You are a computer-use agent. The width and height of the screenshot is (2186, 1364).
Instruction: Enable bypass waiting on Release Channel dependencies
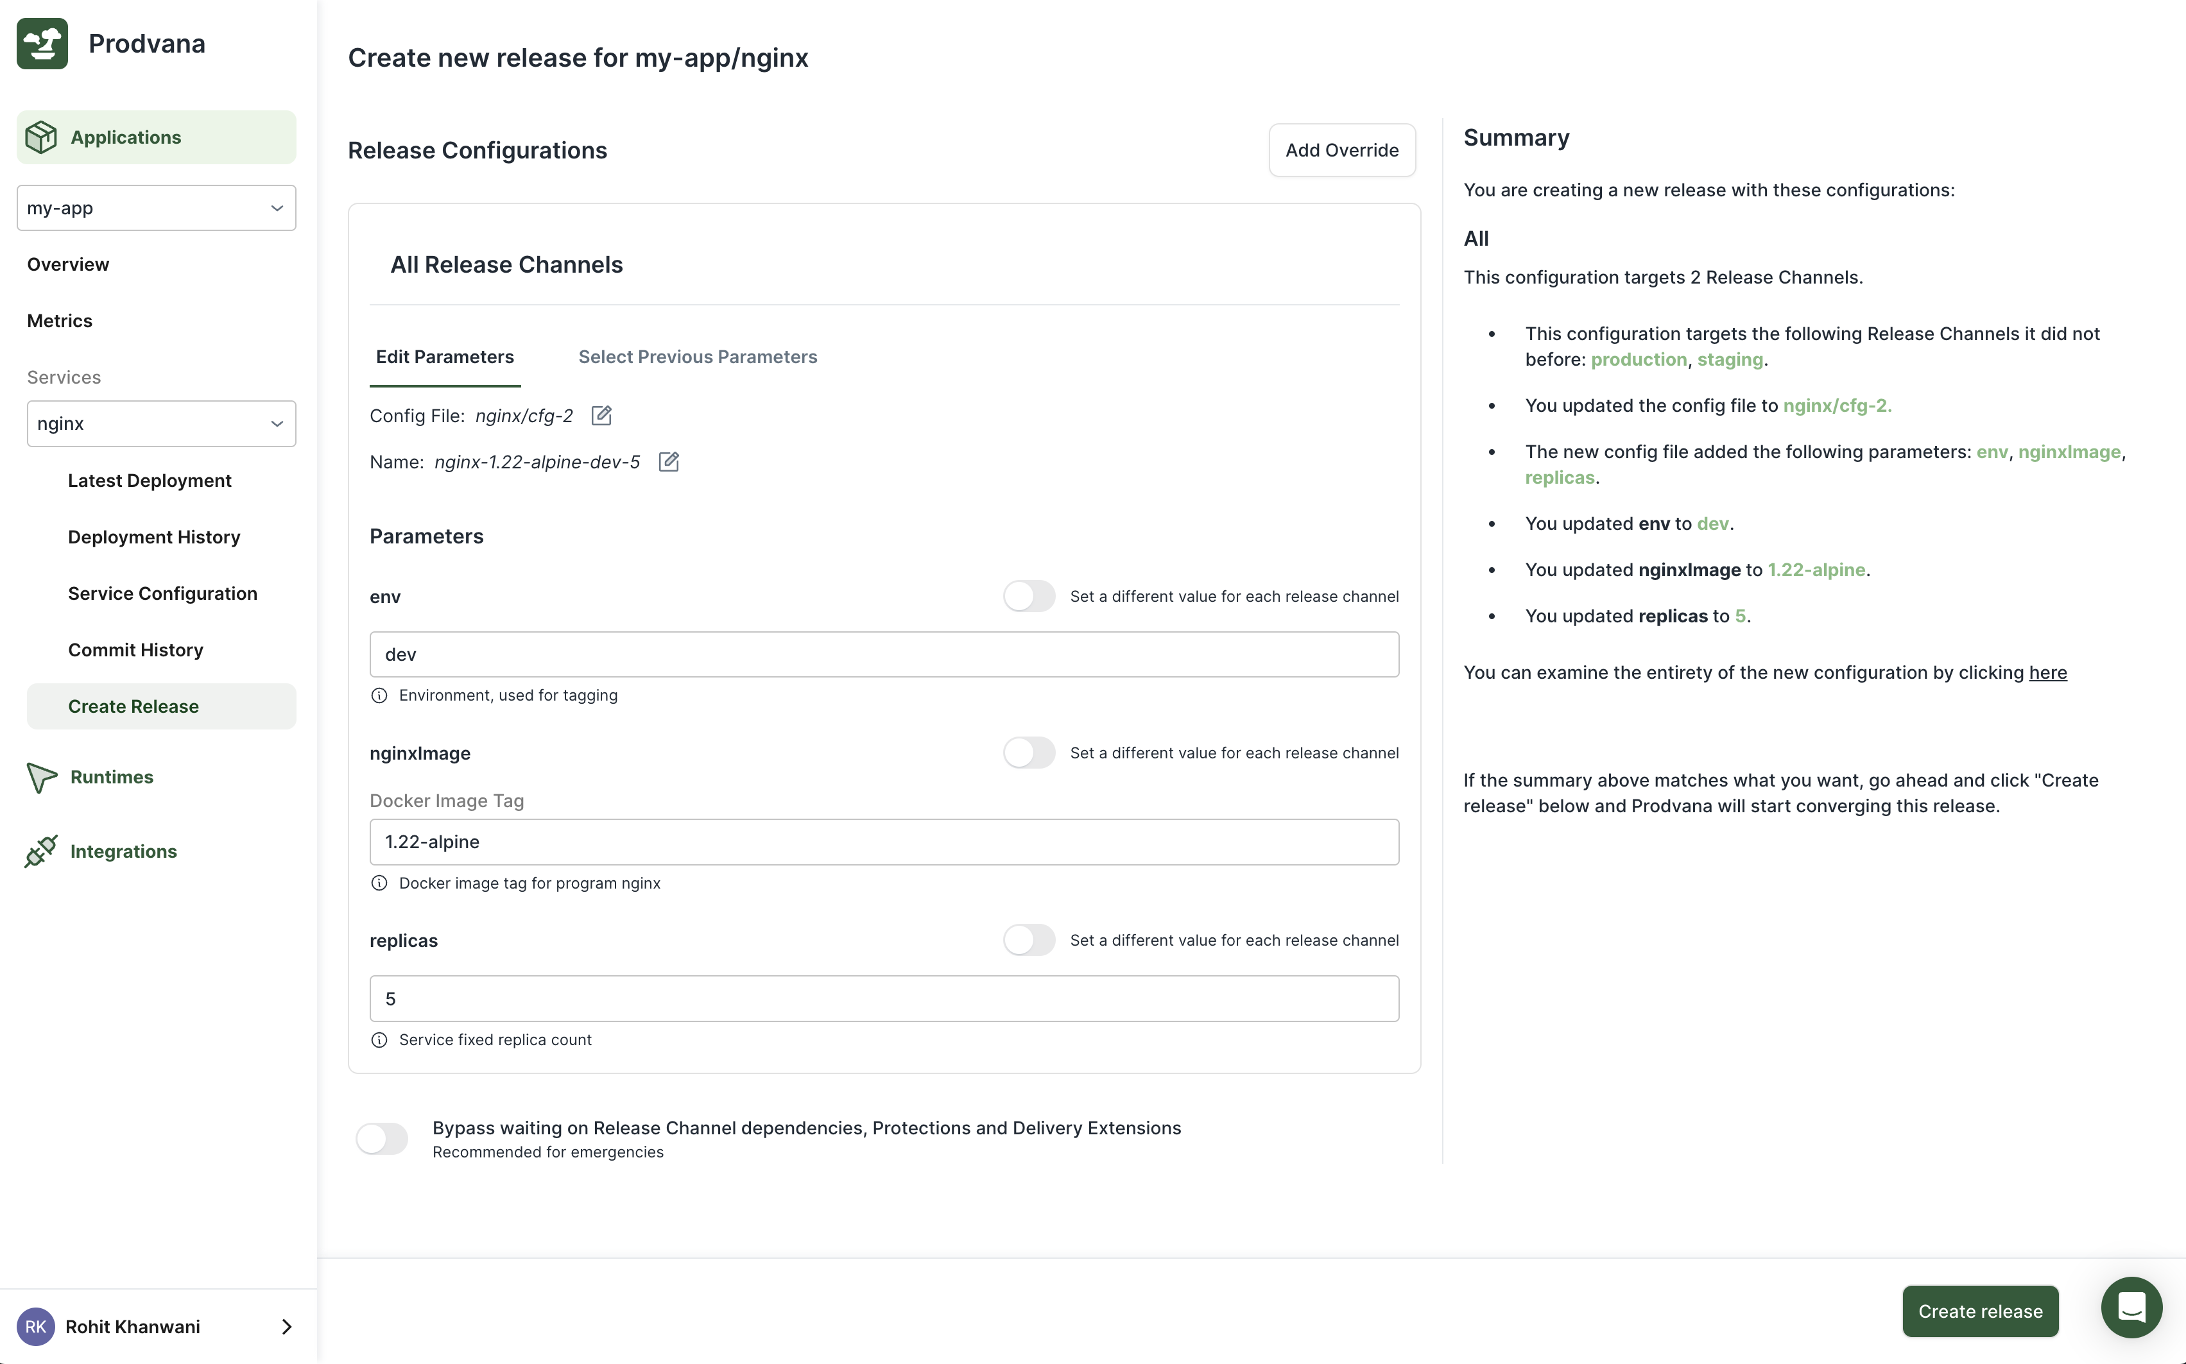click(x=382, y=1138)
